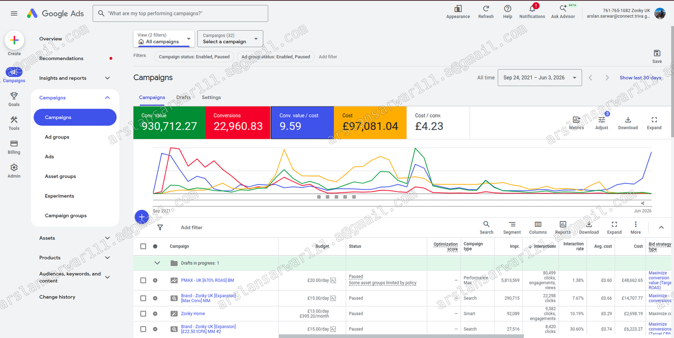Switch to the Drafts tab
Viewport: 674px width, 338px height.
pos(183,97)
